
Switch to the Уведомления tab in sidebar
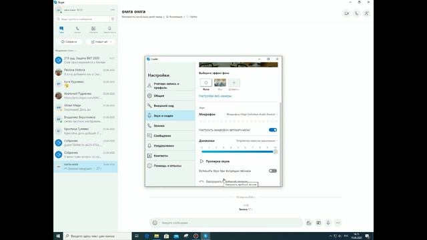109,29
